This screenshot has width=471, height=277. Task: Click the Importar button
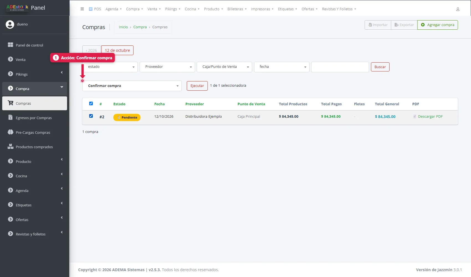[378, 25]
